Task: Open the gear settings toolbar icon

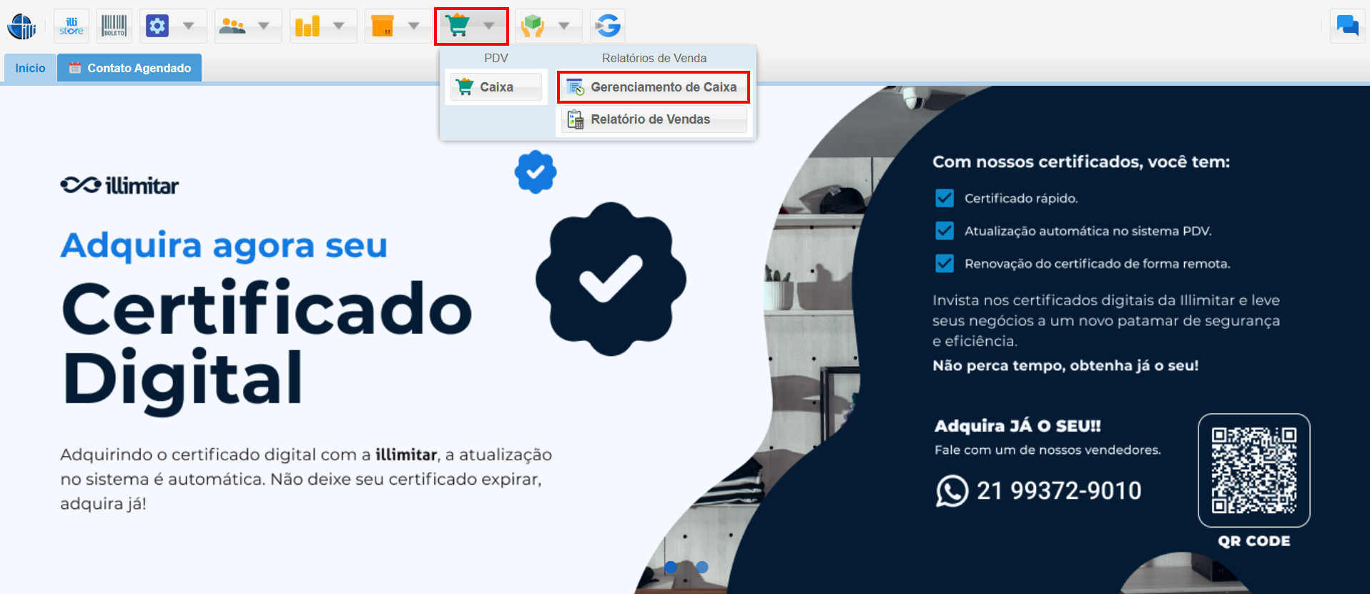Action: (x=157, y=26)
